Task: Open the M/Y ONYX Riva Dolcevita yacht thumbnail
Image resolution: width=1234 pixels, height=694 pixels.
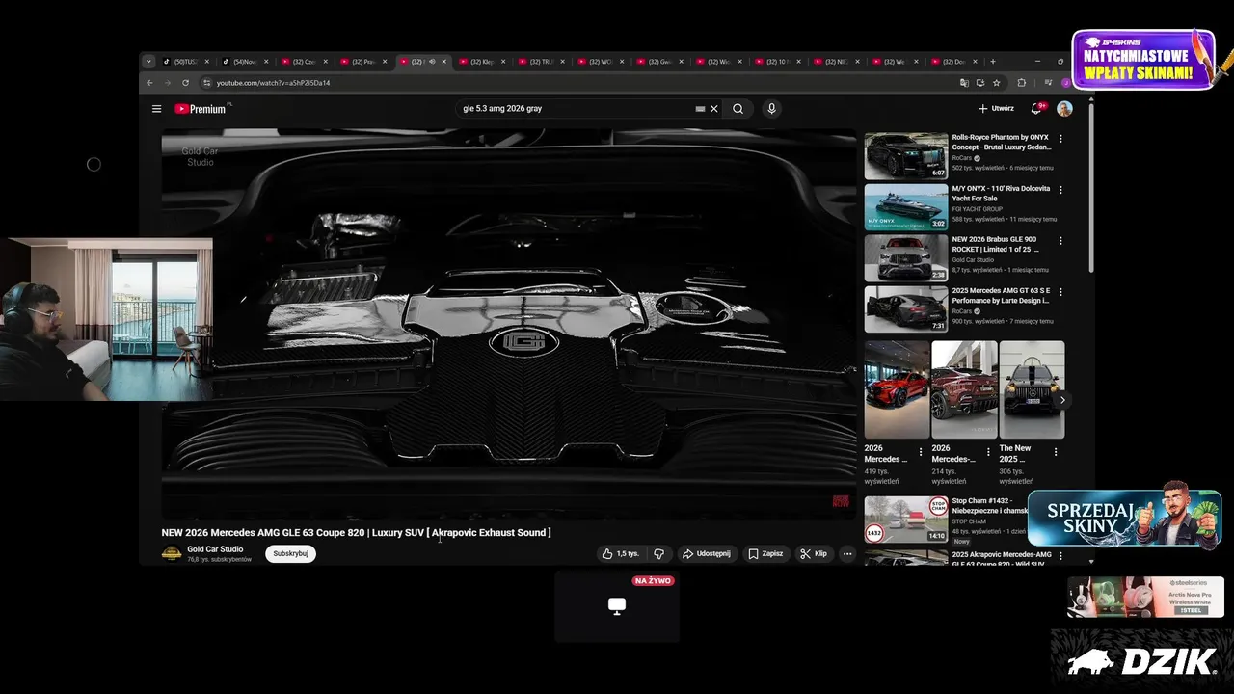Action: click(x=906, y=207)
